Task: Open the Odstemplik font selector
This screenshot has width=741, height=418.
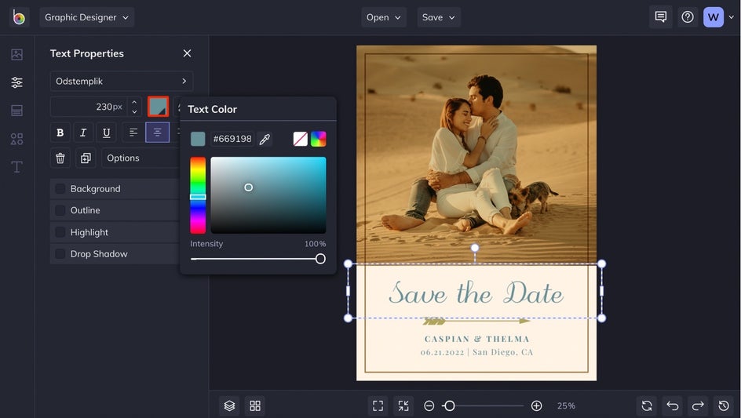Action: pos(122,82)
